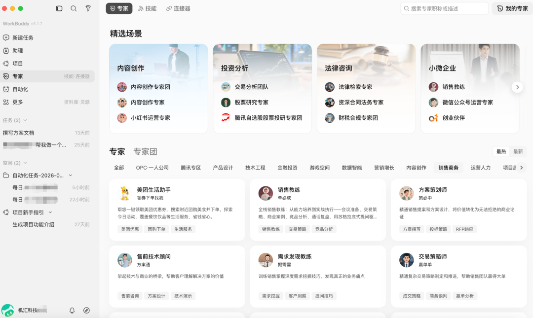The image size is (533, 318).
Task: Open the 我的专家 button
Action: [513, 8]
